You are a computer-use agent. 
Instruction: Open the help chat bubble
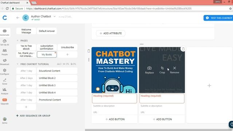click(231, 124)
